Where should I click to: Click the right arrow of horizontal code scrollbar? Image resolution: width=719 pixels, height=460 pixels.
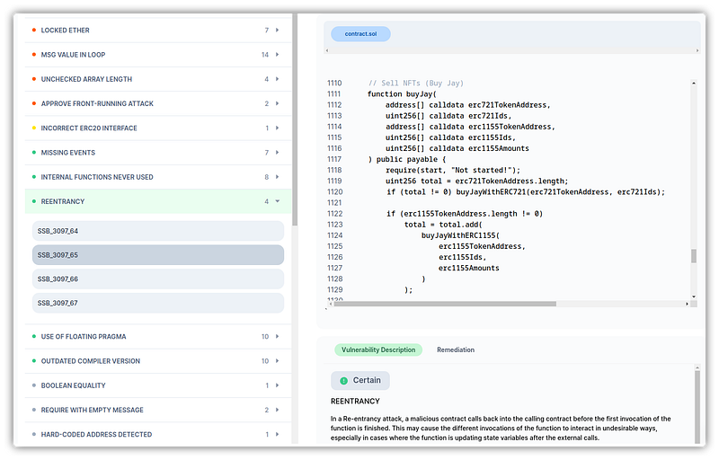point(686,304)
